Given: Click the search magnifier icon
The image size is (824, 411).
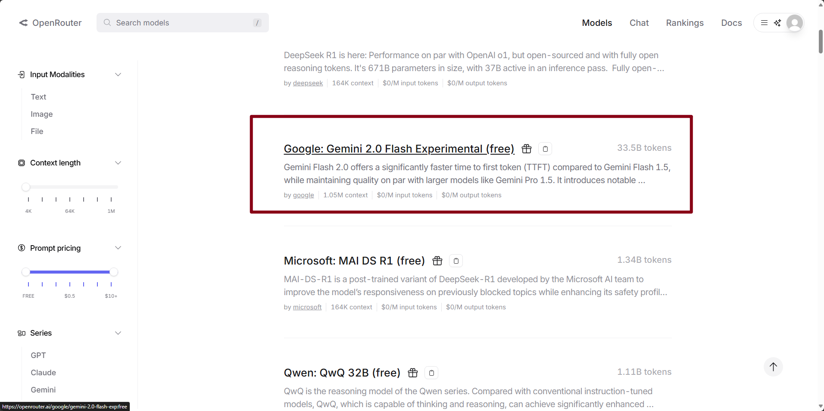Looking at the screenshot, I should (x=107, y=22).
